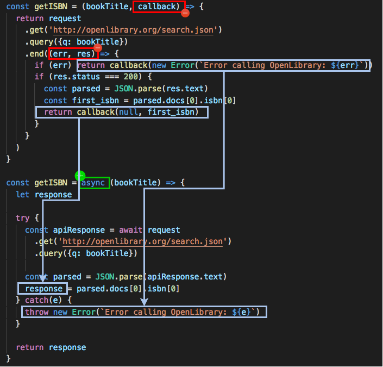Click the highlighted throw new Error statement
383x367 pixels.
145,312
